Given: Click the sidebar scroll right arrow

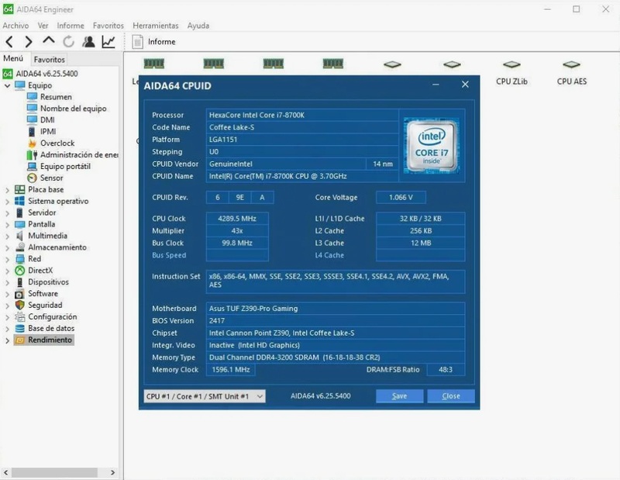Looking at the screenshot, I should click(112, 472).
